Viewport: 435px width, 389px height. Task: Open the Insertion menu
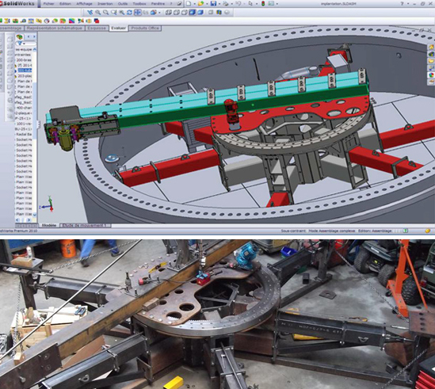(x=105, y=4)
